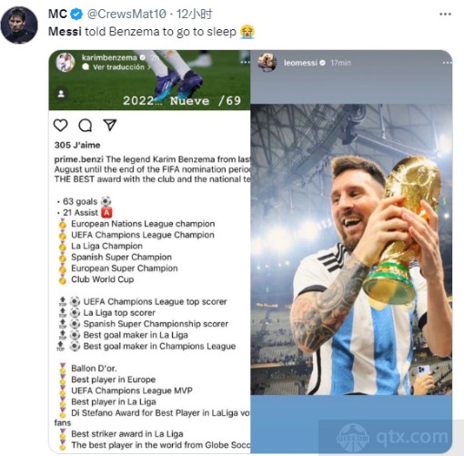Open the three-dot options on Messi's story

click(447, 63)
